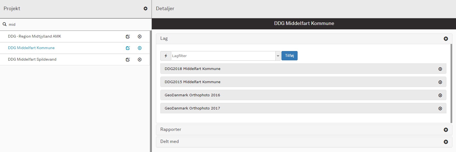Remove the DDG2015 Middelfart Kommune layer
This screenshot has height=152, width=456.
(x=440, y=82)
